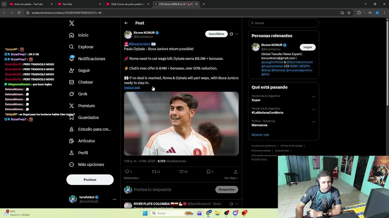This screenshot has height=218, width=389.
Task: Expand the Relevante reply sort dropdown
Action: [x=132, y=178]
